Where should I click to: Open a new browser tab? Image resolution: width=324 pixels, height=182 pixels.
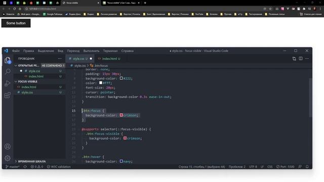coord(145,3)
